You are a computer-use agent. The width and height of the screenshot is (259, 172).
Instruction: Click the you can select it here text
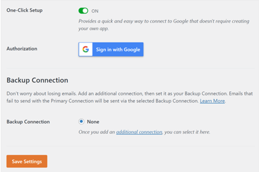pyautogui.click(x=187, y=132)
